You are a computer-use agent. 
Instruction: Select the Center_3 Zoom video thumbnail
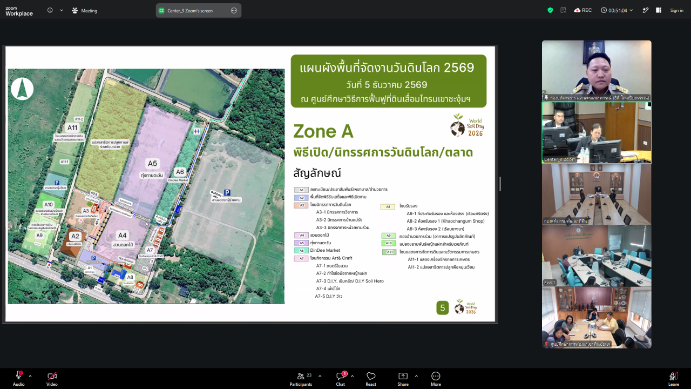pos(597,132)
